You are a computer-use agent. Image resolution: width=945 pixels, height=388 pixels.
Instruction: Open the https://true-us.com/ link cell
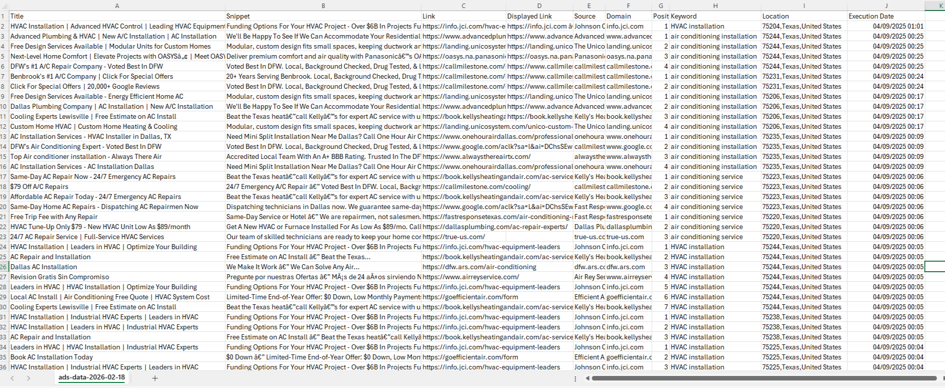[454, 237]
